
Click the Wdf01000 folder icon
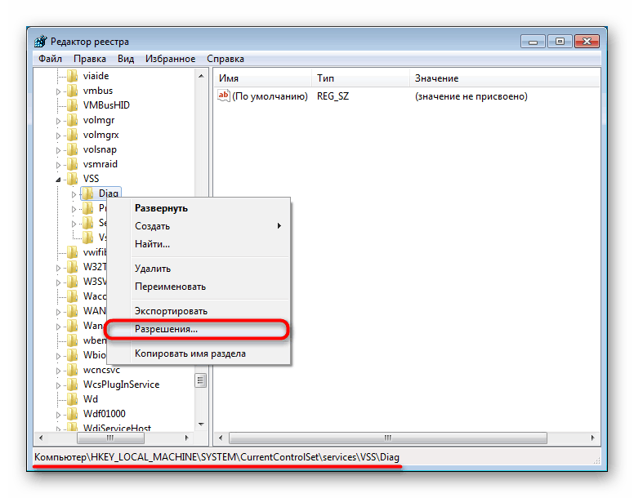[73, 414]
